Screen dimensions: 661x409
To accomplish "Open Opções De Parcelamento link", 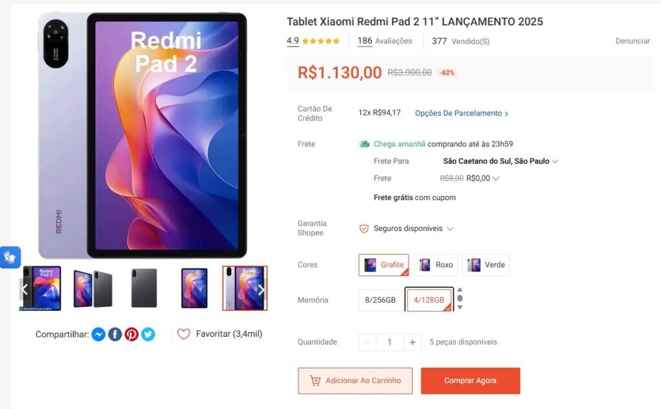I will (x=462, y=114).
